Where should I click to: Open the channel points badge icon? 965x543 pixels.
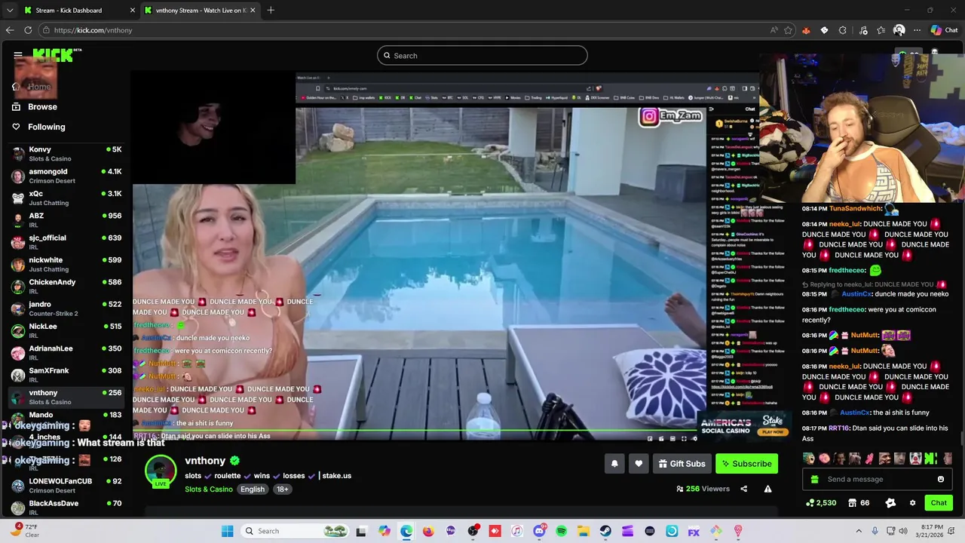[890, 503]
